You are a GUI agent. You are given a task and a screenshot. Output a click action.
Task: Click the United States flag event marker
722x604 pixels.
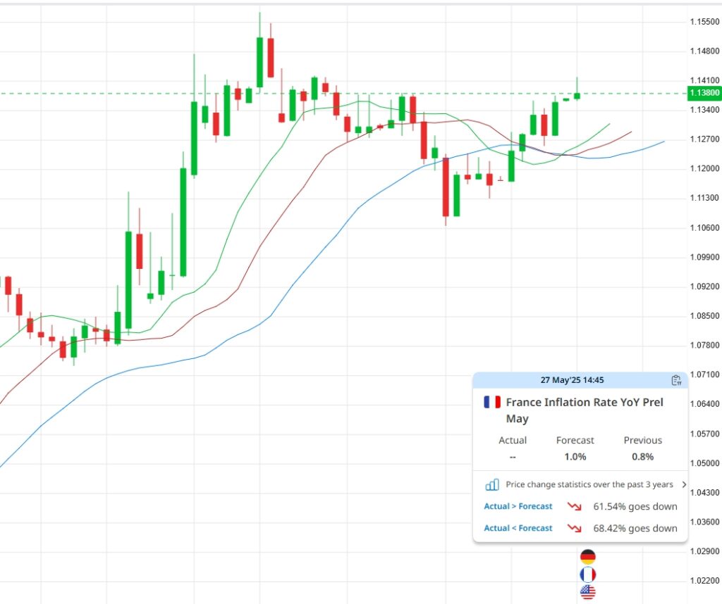(587, 593)
